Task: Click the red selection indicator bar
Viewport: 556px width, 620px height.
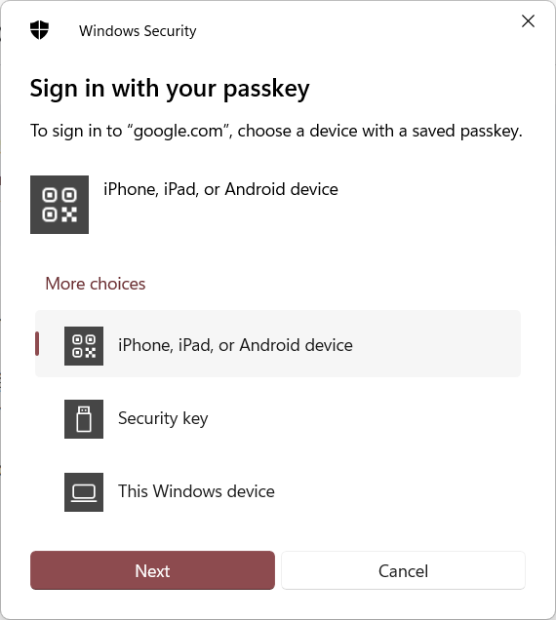Action: point(37,343)
